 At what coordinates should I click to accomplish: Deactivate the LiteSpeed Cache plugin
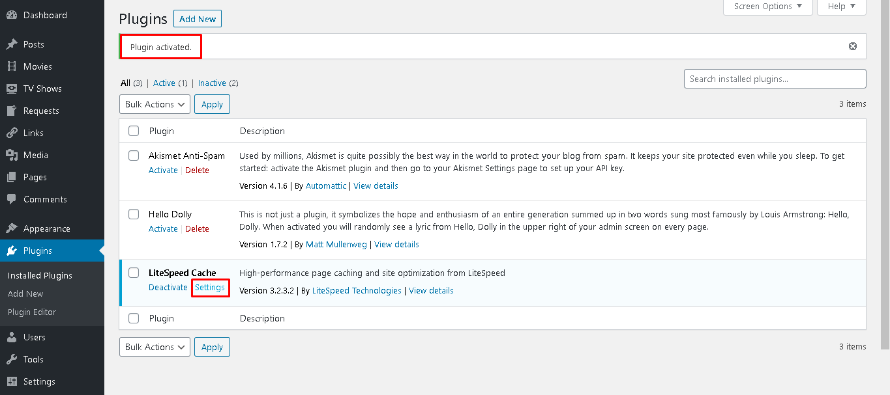(168, 288)
